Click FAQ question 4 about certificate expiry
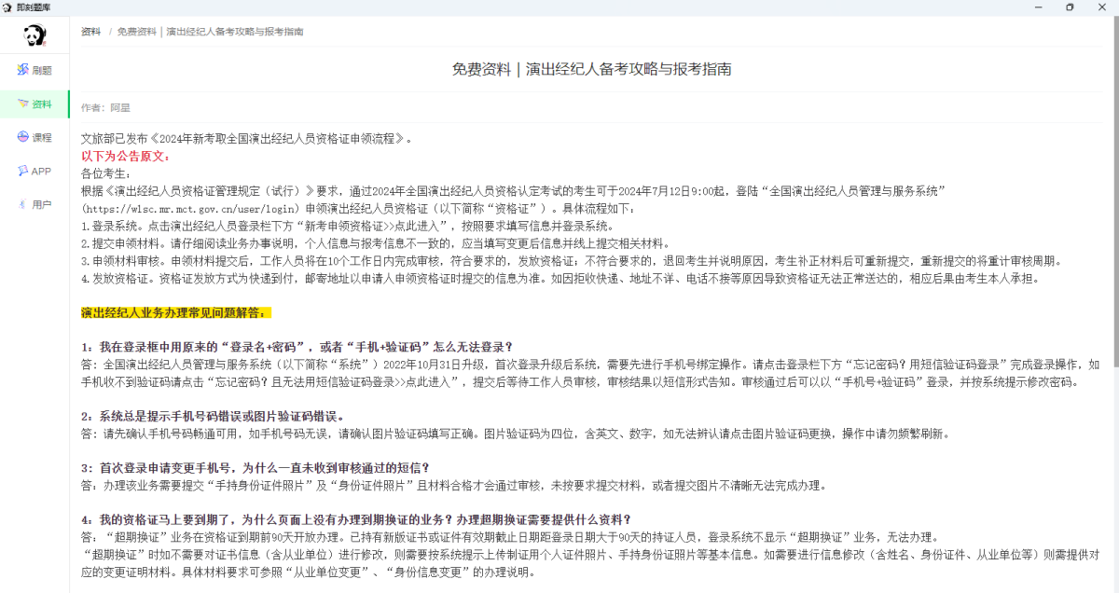This screenshot has width=1119, height=593. (356, 519)
